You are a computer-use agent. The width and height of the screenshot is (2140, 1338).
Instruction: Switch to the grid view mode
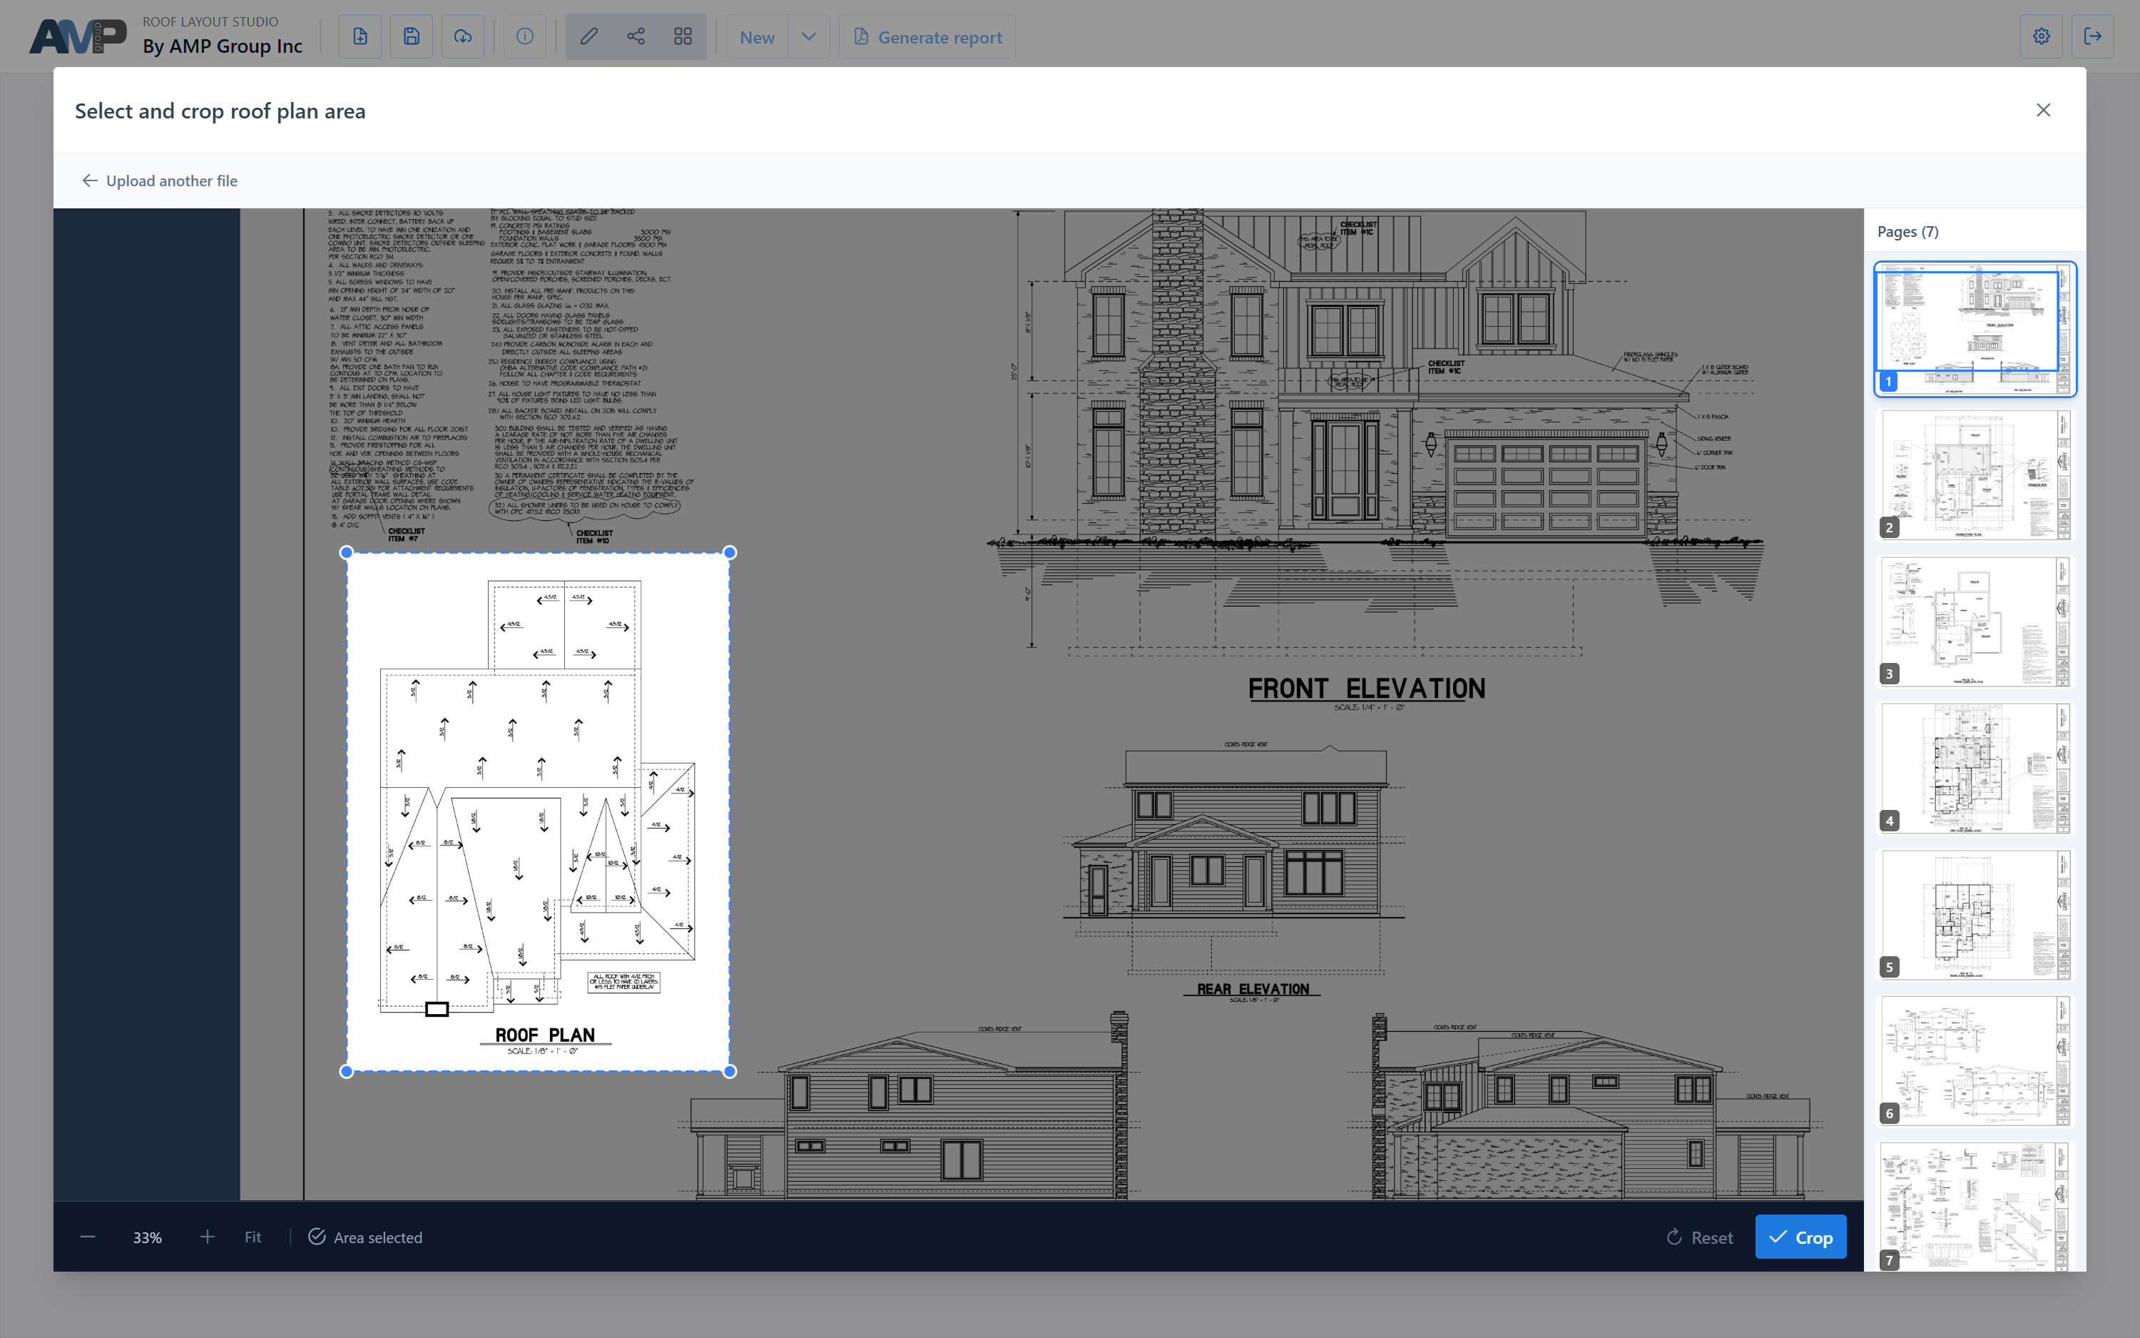[683, 36]
